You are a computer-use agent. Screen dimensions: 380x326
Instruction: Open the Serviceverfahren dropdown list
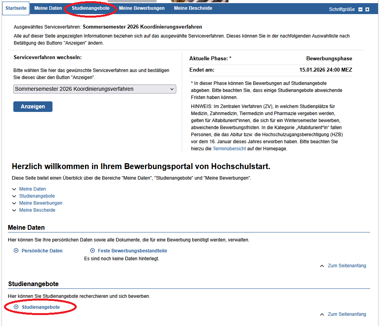(94, 89)
